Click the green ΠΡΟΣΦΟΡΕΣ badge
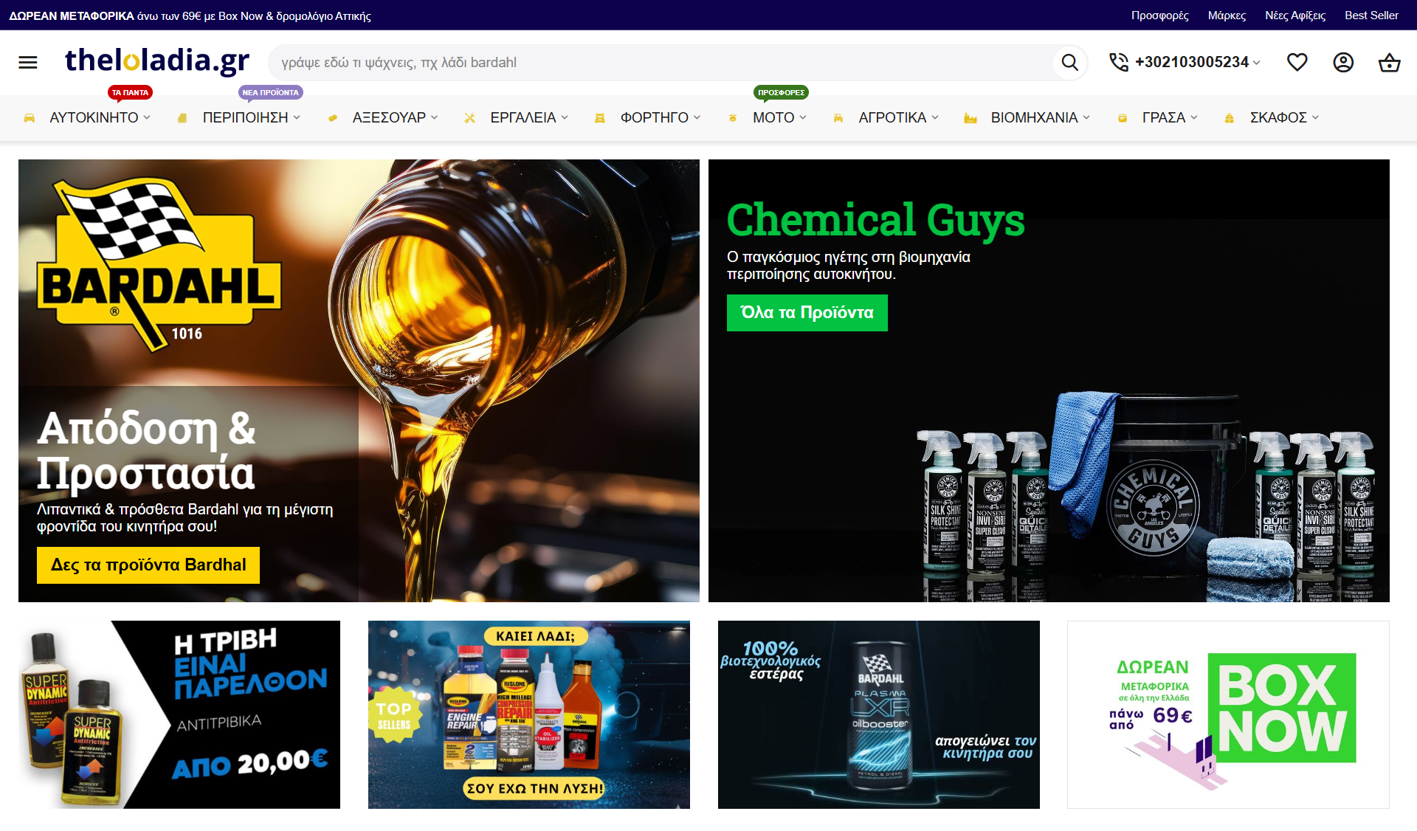Screen dimensions: 1417x831 tap(782, 93)
